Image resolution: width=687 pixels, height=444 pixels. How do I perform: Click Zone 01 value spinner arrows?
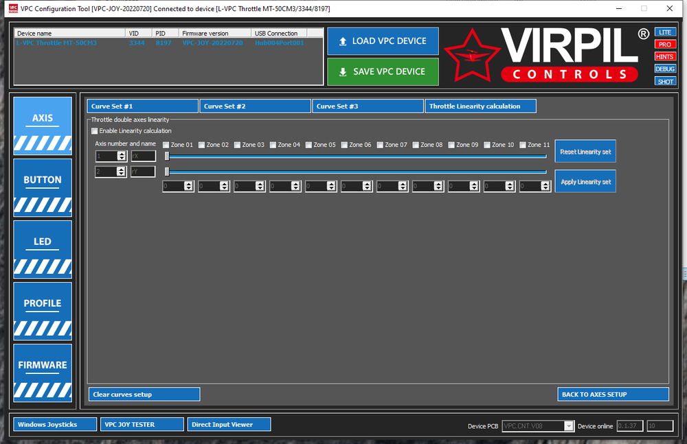pos(189,186)
